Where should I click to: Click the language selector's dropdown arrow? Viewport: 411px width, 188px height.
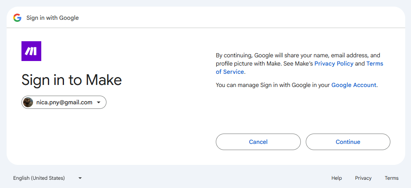[x=80, y=179]
